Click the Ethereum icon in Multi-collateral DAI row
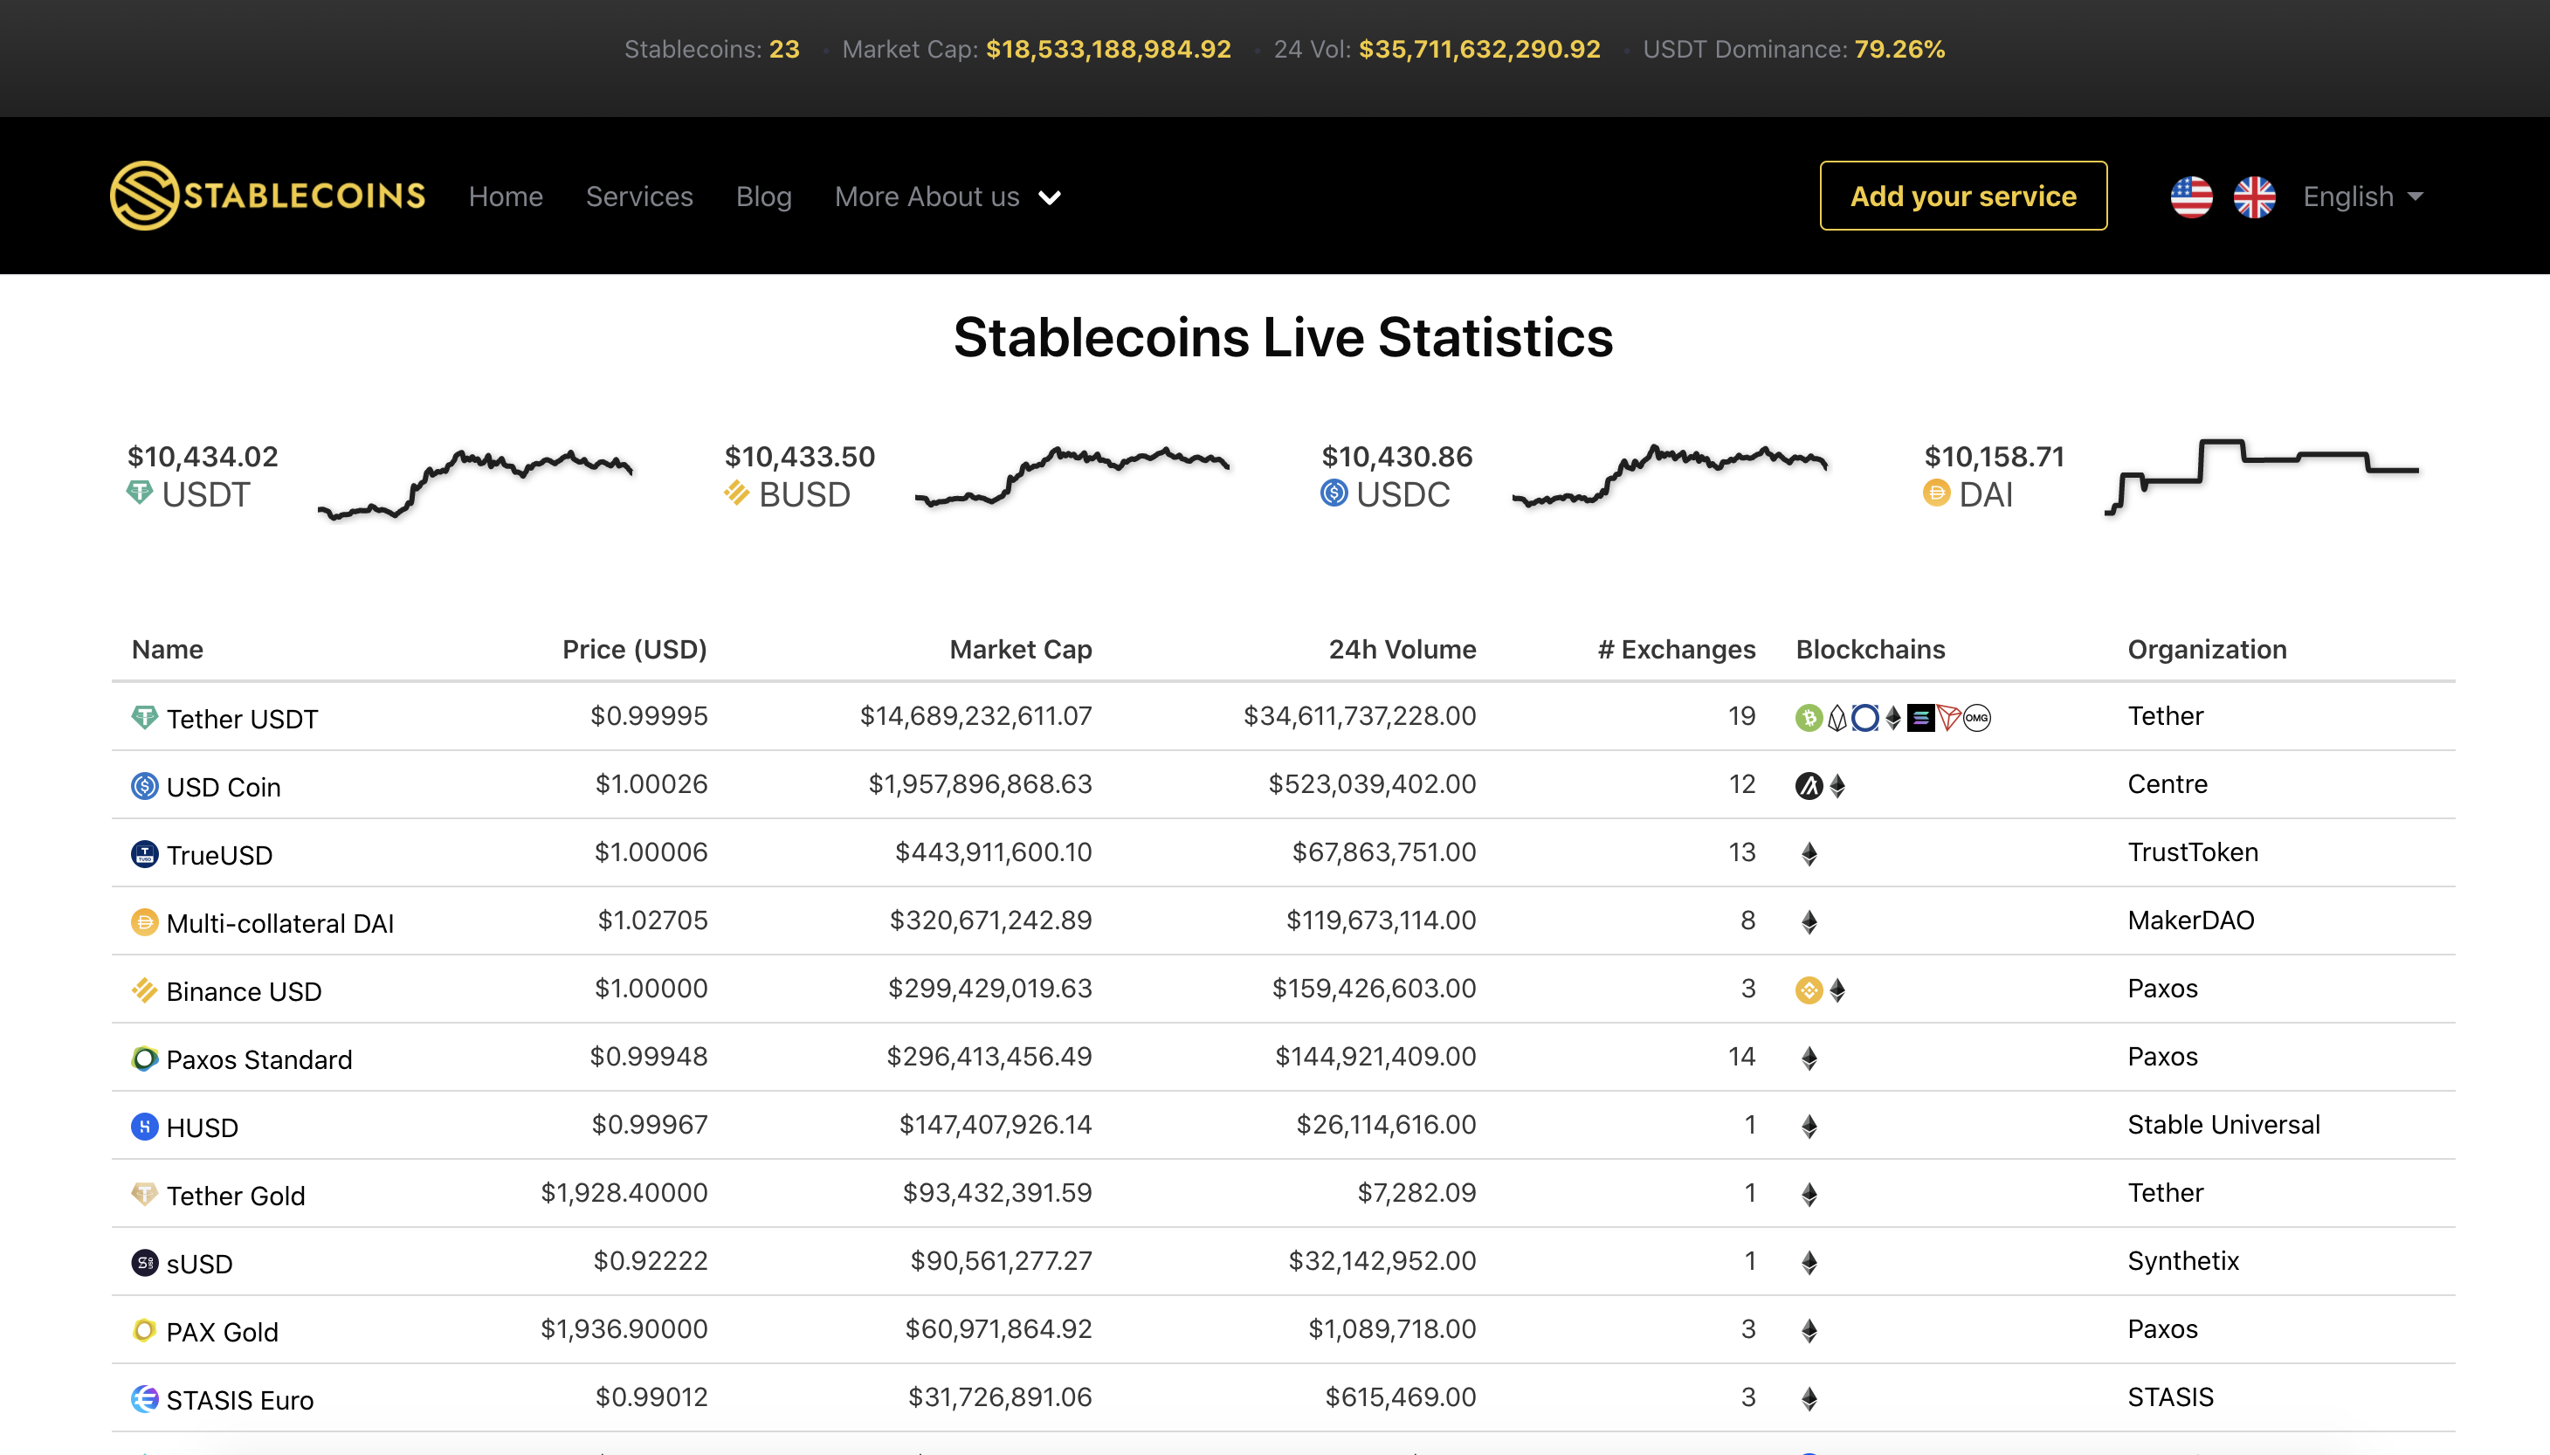 (x=1809, y=921)
